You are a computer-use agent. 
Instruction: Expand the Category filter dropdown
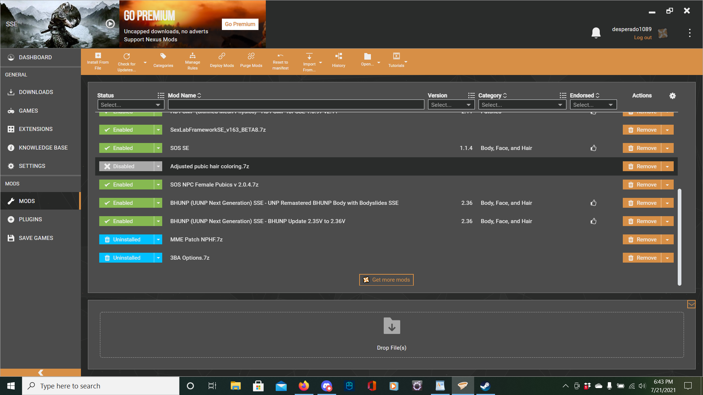pos(522,105)
